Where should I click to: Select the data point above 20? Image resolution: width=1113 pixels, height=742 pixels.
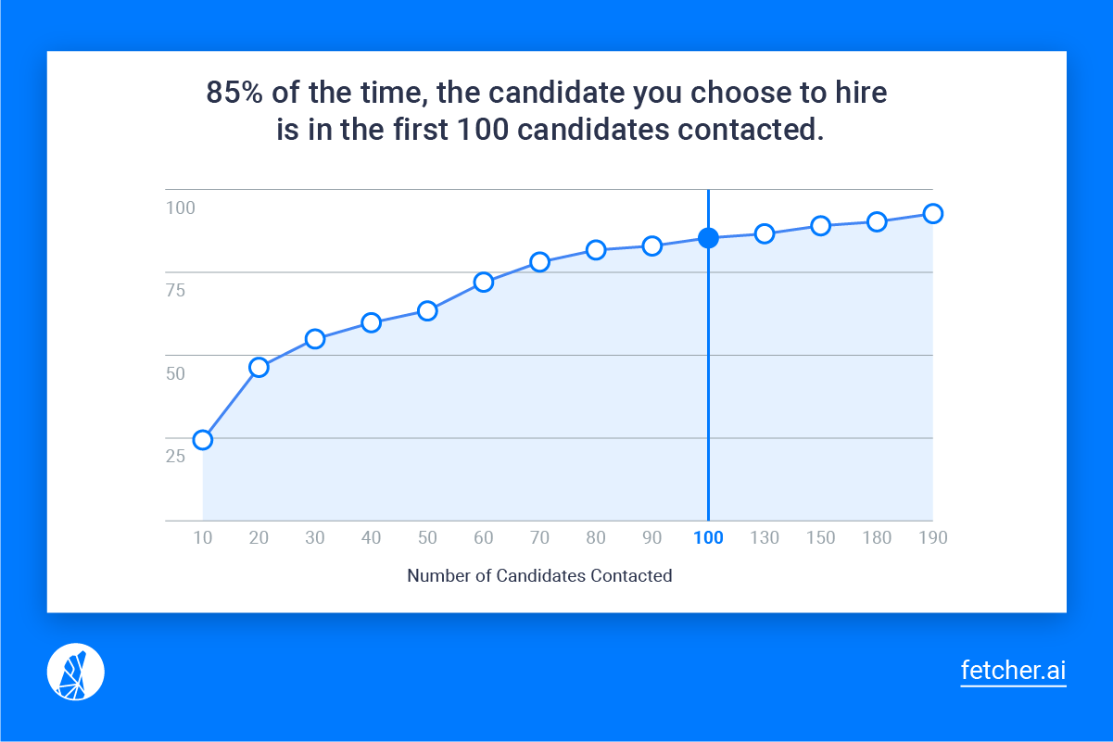click(x=259, y=367)
